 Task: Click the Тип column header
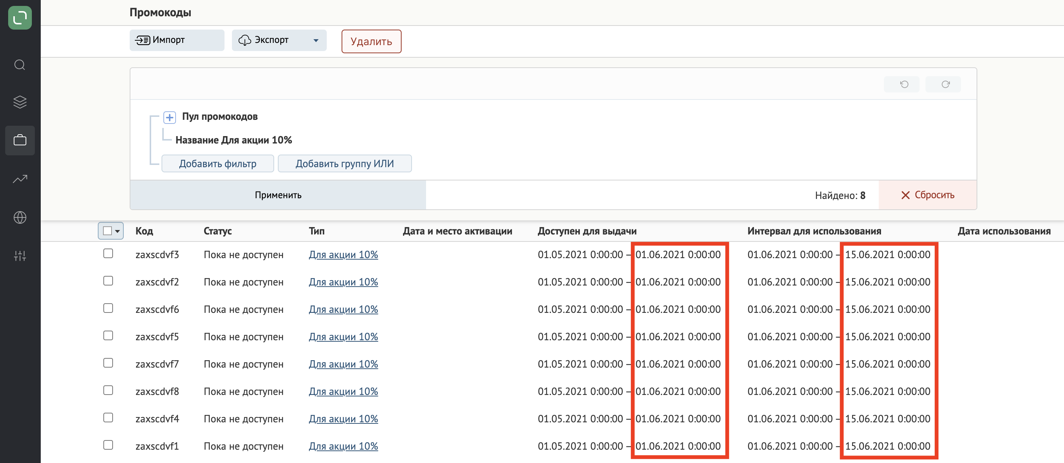point(317,231)
